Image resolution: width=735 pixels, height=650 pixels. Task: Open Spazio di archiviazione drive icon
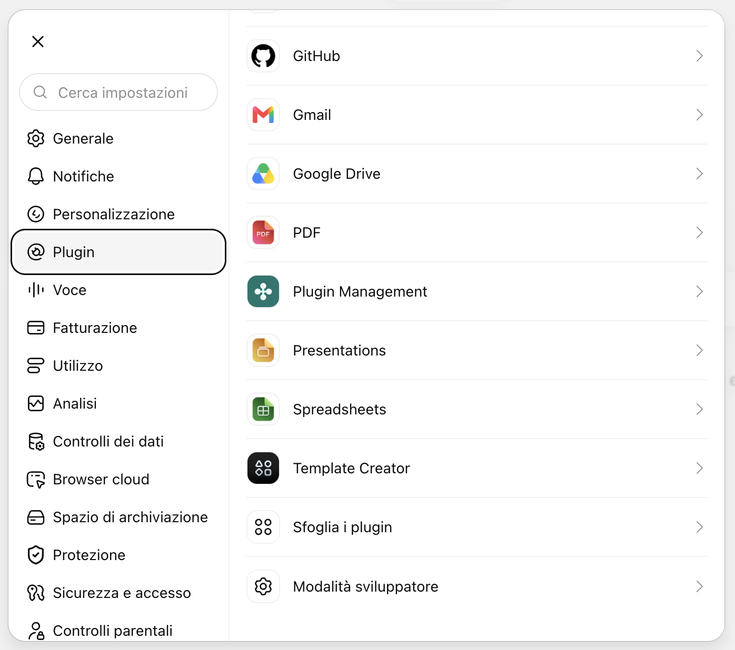(x=36, y=517)
